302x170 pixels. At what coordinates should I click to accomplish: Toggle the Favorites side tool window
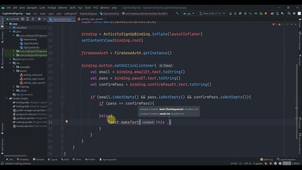(x=2, y=129)
